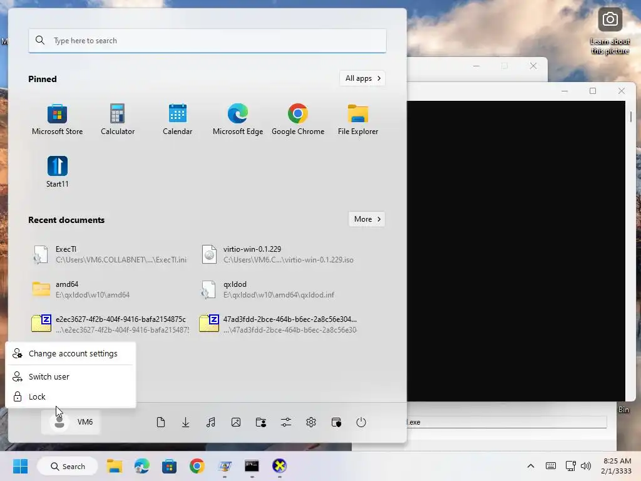Click the icon left of the Power button
This screenshot has width=641, height=481.
[336, 422]
